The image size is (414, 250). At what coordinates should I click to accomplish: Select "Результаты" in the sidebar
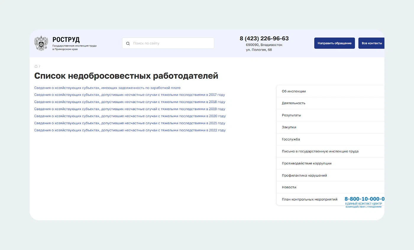[292, 115]
